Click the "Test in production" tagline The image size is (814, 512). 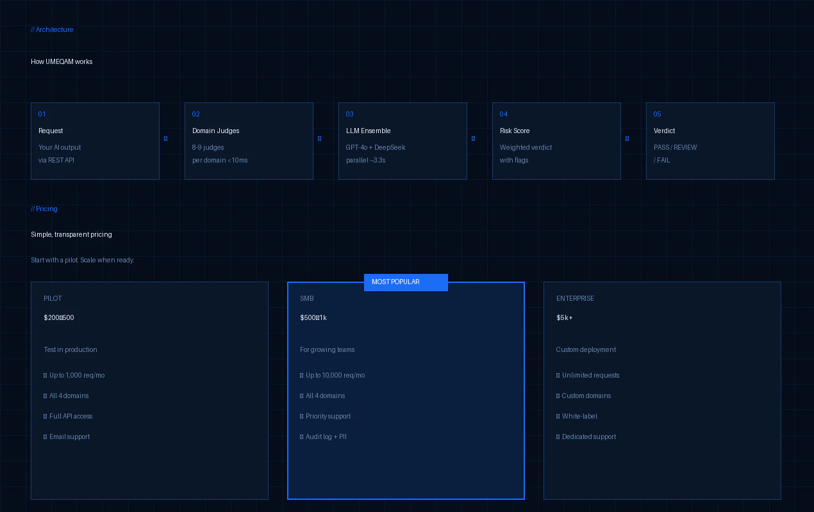tap(71, 349)
